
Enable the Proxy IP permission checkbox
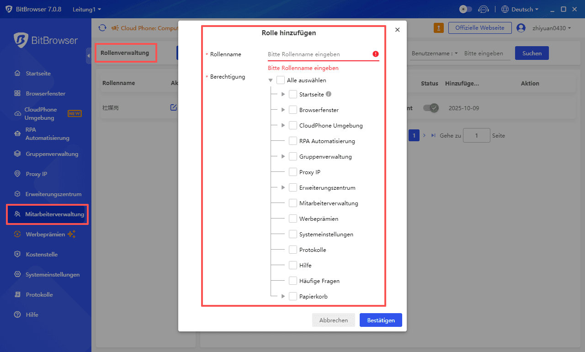(292, 172)
